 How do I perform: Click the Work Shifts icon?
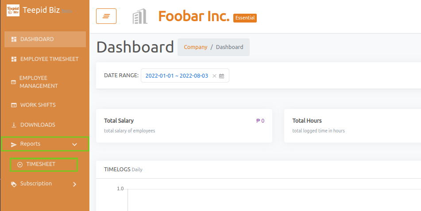14,105
